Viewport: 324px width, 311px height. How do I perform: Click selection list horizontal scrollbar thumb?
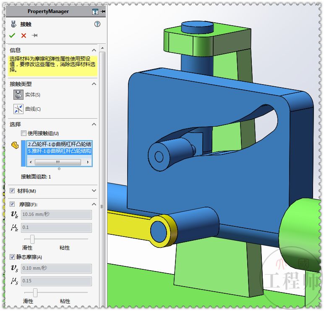(57, 162)
